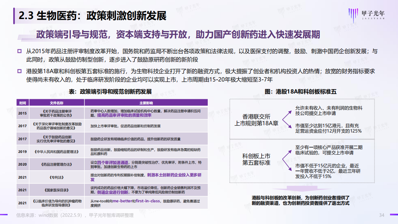Click the purple vertical bar left of the title
The image size is (398, 224).
click(x=14, y=15)
